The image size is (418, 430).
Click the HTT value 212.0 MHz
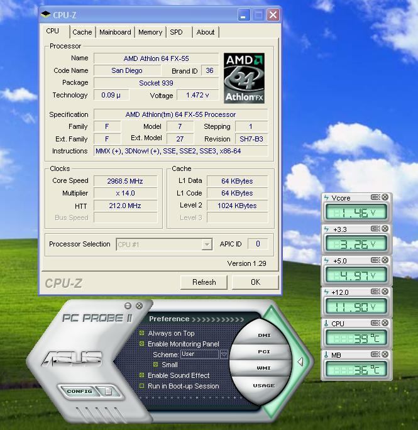point(125,206)
